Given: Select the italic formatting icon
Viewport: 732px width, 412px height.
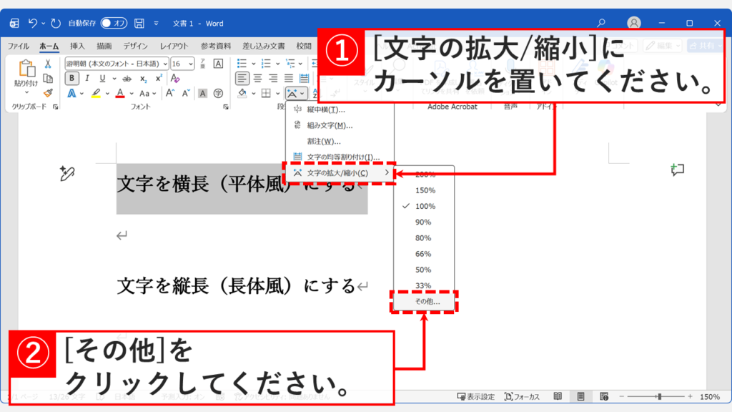Looking at the screenshot, I should point(87,79).
